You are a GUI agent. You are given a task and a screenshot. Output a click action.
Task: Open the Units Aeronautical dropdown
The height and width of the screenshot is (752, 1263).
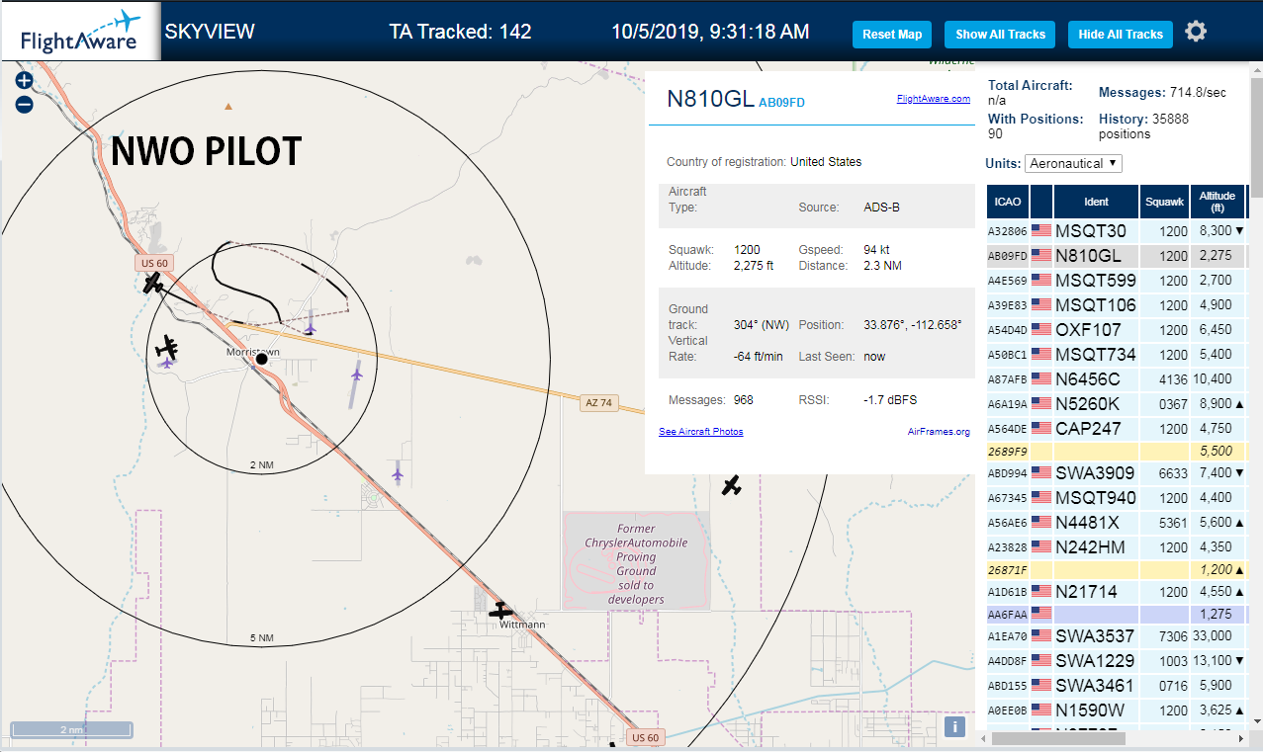1073,163
